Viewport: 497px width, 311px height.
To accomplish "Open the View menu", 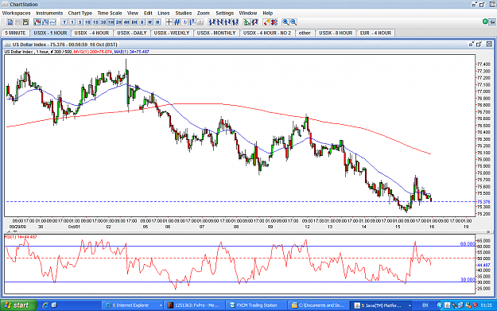I will pos(133,14).
